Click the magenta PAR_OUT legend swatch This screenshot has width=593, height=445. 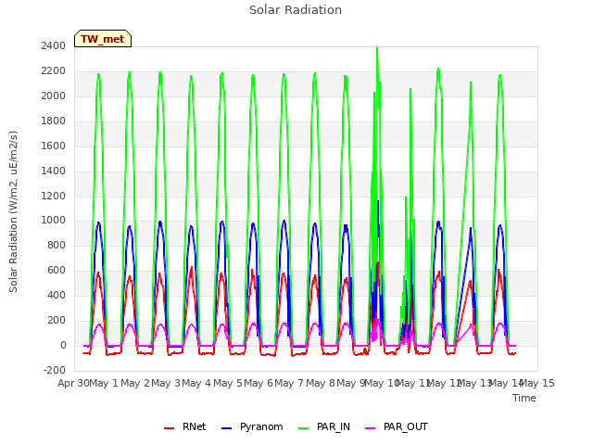point(371,428)
